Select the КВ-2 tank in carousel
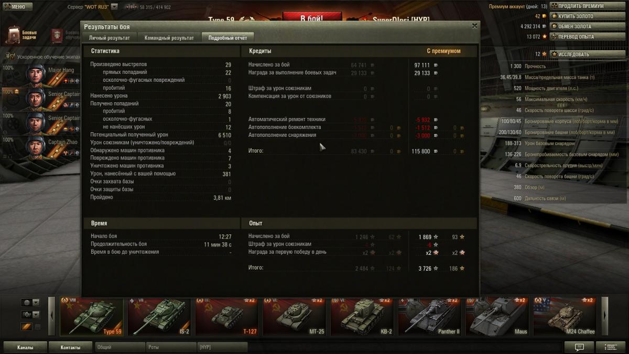This screenshot has width=629, height=354. point(362,316)
